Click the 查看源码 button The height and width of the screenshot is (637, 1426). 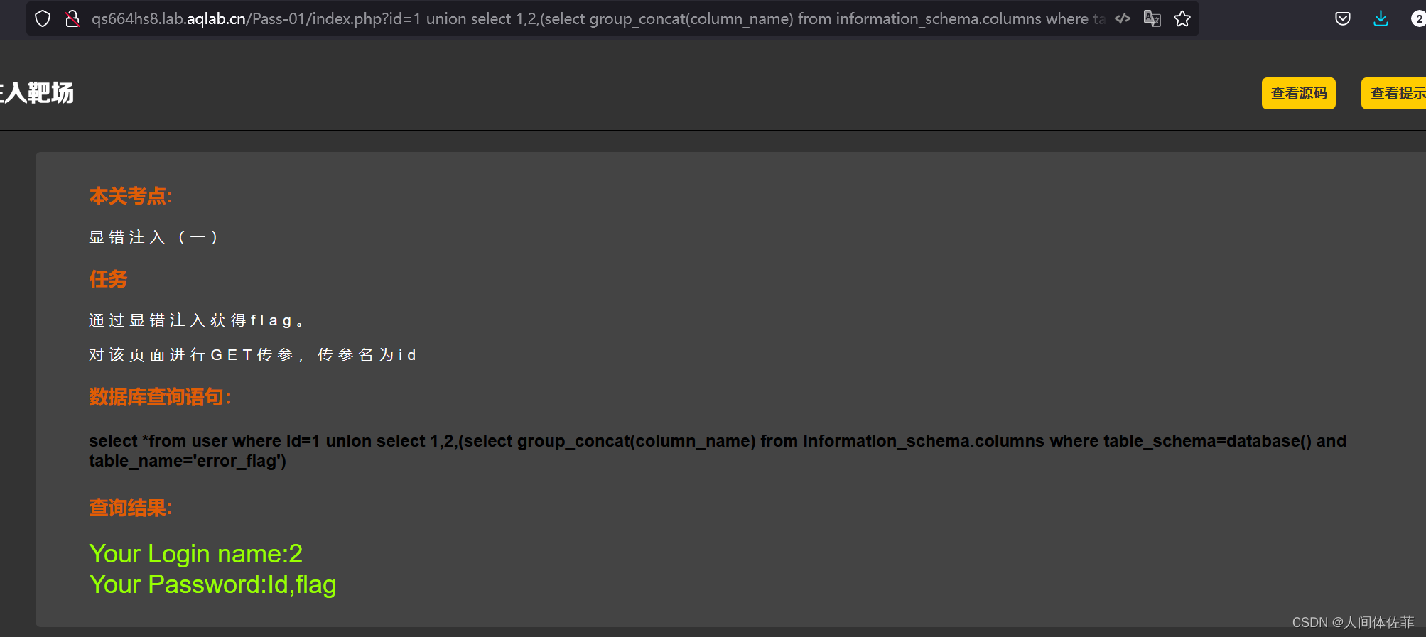click(1299, 93)
